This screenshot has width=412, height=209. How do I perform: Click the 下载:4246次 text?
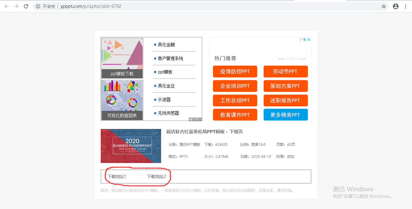click(x=216, y=145)
